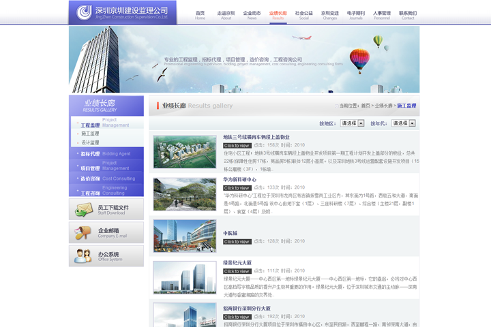Go to the Home (首页) menu item
The image size is (491, 327).
point(200,15)
